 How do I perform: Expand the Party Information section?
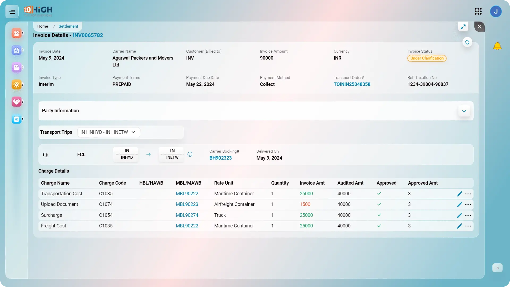[464, 111]
